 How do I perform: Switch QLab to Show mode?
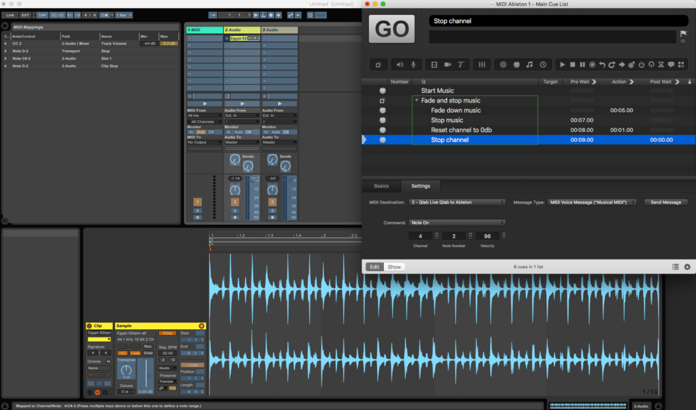tap(394, 267)
